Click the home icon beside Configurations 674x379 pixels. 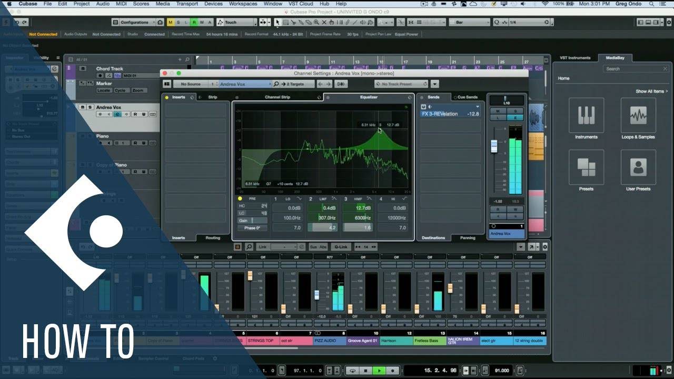pyautogui.click(x=160, y=22)
